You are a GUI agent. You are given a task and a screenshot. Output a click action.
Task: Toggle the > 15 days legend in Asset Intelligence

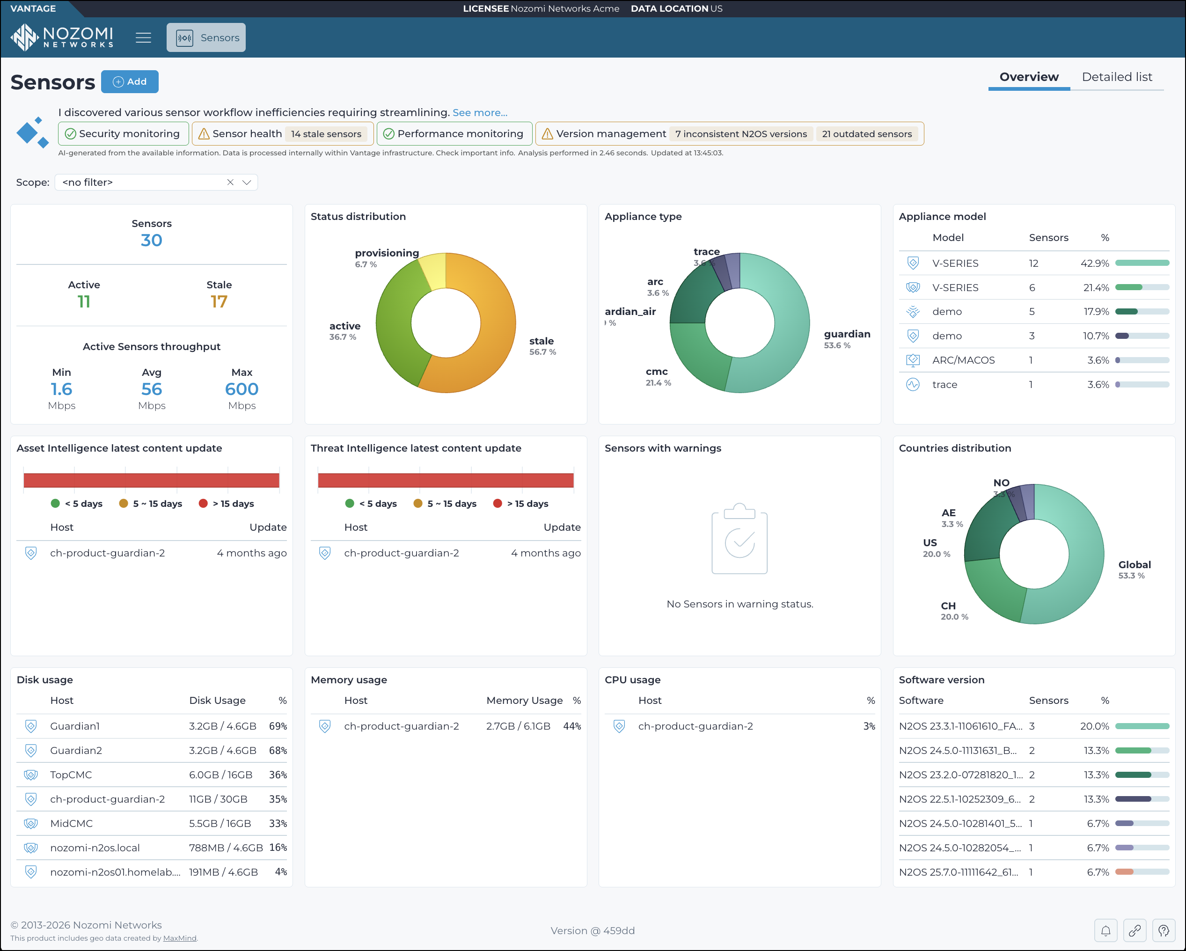(x=226, y=503)
